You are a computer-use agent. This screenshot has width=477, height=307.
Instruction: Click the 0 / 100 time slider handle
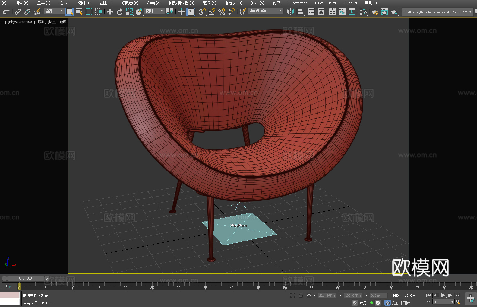pyautogui.click(x=26, y=278)
